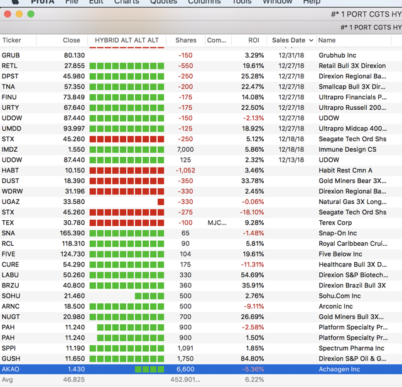Select the RETL ticker cell
The height and width of the screenshot is (387, 402).
(x=9, y=66)
